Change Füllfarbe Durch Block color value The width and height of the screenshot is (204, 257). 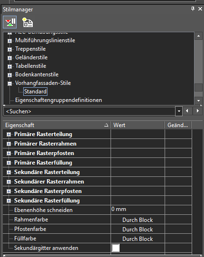pos(138,239)
